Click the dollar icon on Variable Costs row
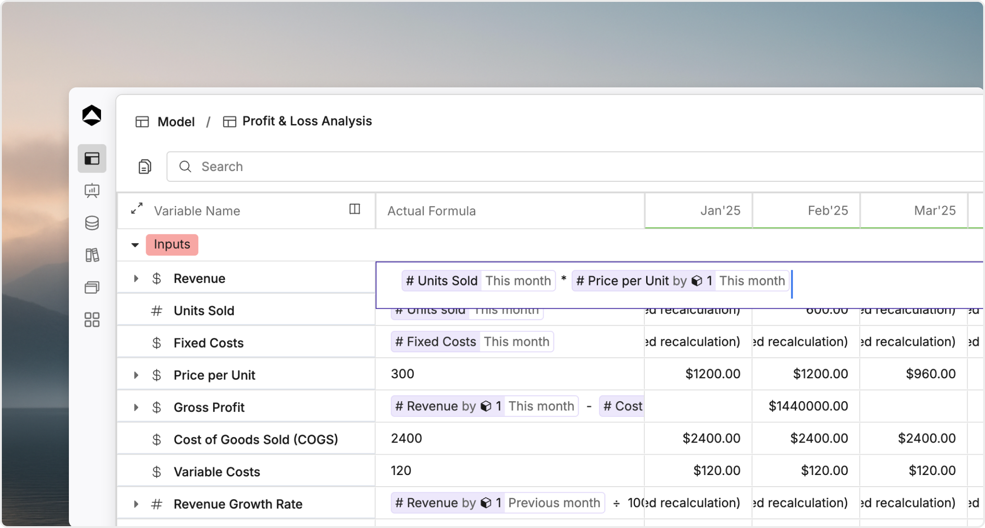This screenshot has height=528, width=985. point(156,472)
